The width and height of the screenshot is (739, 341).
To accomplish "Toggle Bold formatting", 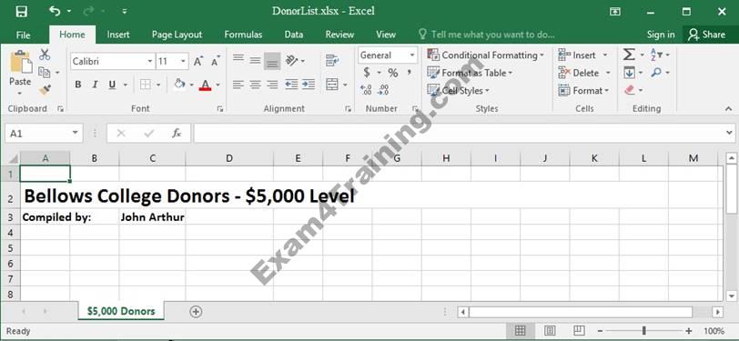I will click(x=78, y=85).
